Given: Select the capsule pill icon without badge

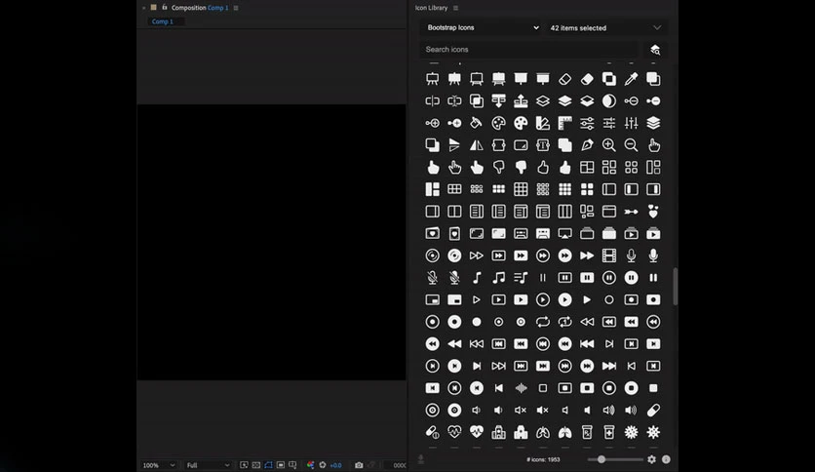Looking at the screenshot, I should click(653, 411).
